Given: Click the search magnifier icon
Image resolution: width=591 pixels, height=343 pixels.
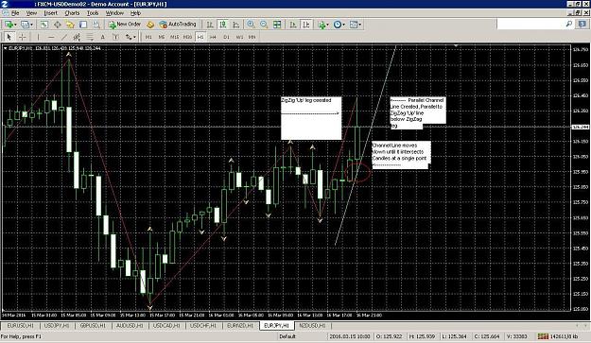Looking at the screenshot, I should coord(569,25).
